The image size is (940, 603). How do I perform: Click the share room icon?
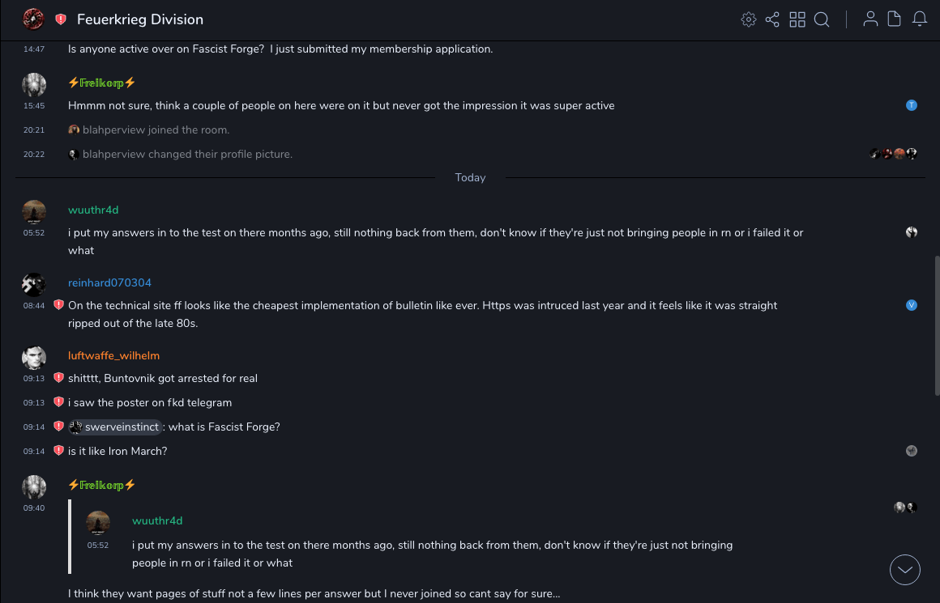coord(772,19)
